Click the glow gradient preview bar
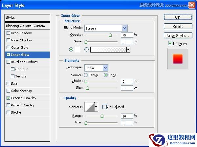197x147 pixels. pos(108,50)
